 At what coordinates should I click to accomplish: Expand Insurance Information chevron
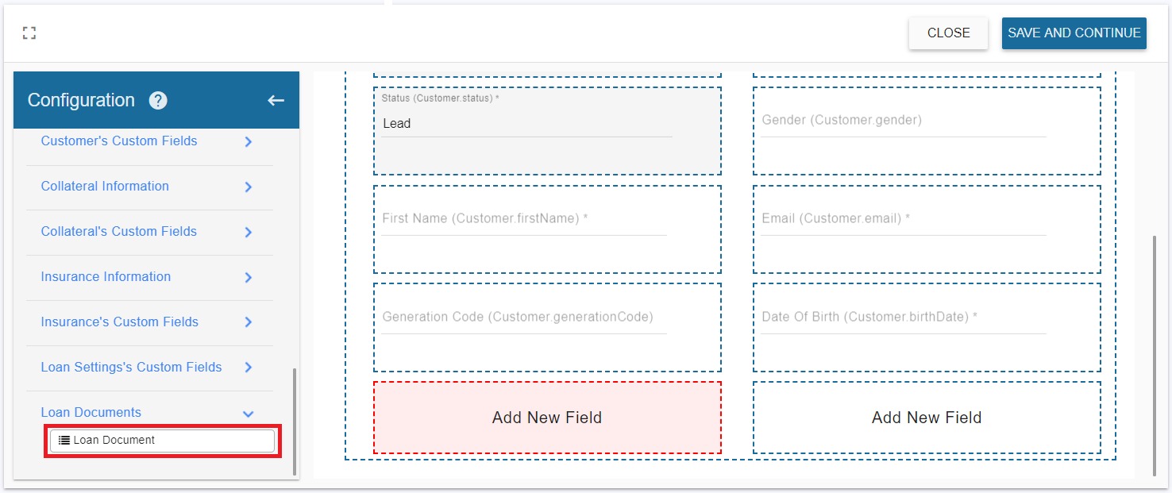coord(248,278)
